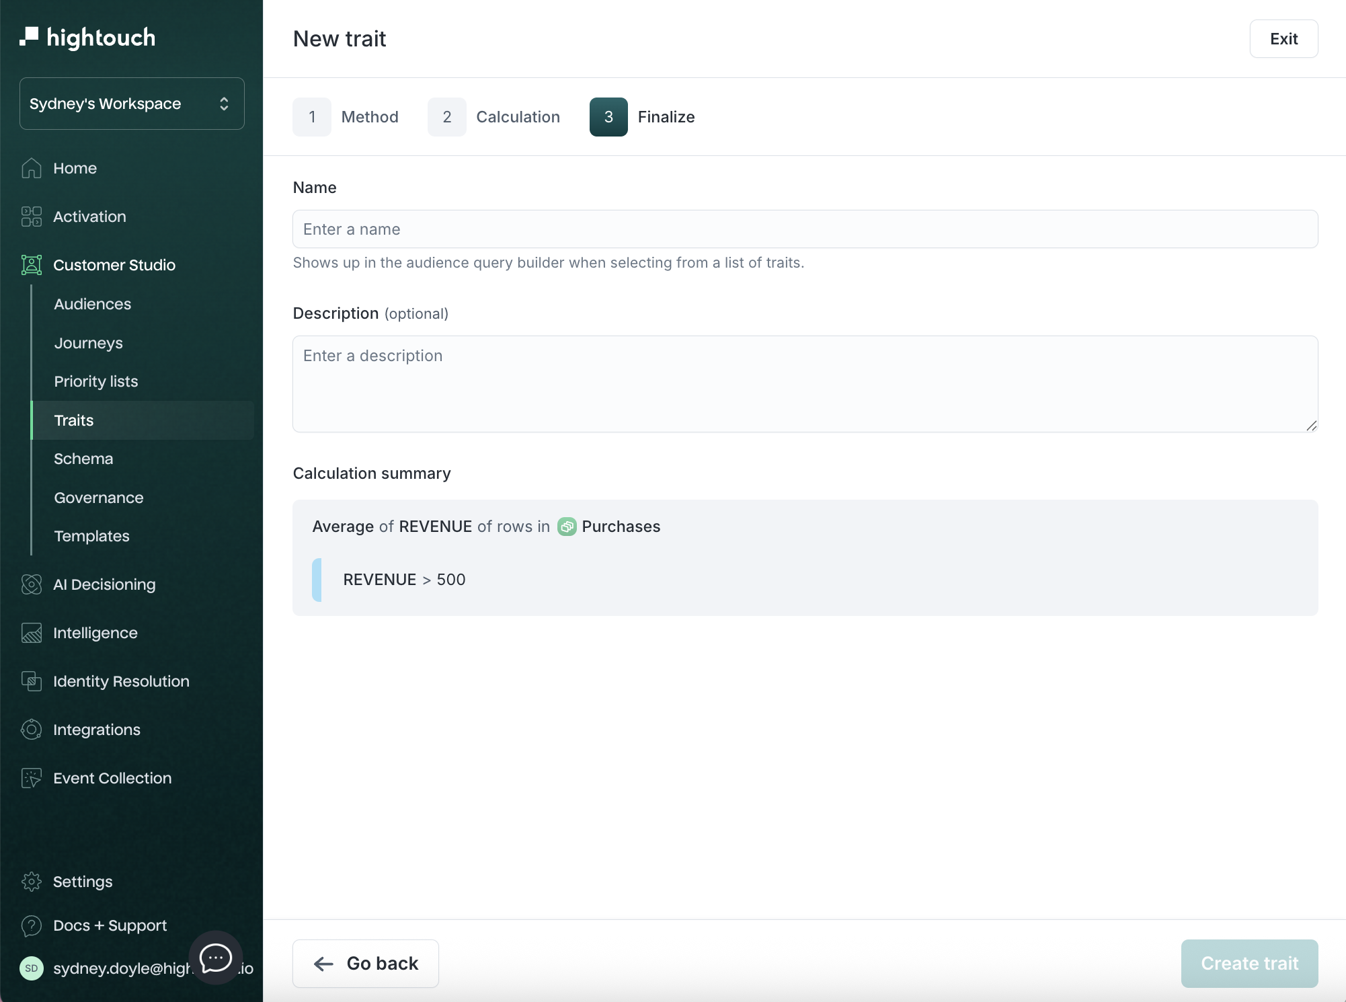
Task: Click the Identity Resolution icon
Action: [31, 681]
